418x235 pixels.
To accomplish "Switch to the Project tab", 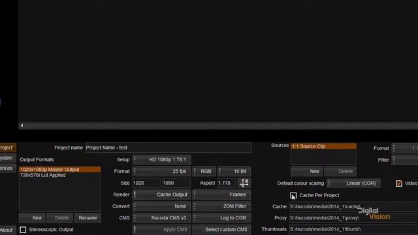I will 8,148.
